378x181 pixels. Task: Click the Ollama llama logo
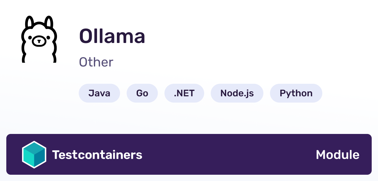39,39
